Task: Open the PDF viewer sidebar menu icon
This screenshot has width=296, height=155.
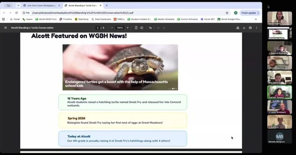Action: [5, 28]
